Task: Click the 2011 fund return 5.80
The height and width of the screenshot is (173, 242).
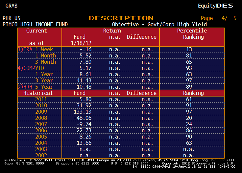Action: pyautogui.click(x=85, y=99)
